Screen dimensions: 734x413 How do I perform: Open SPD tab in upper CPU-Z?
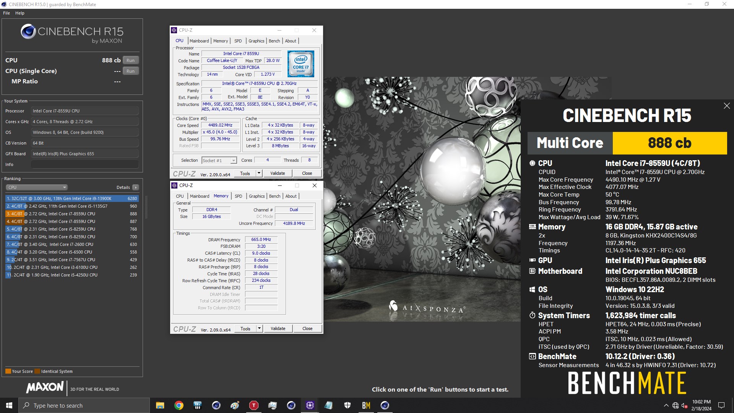[x=238, y=41]
